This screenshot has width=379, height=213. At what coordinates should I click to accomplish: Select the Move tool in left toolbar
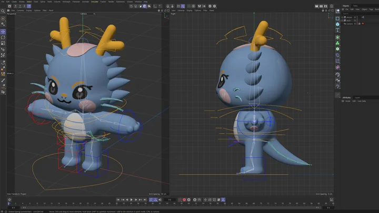pyautogui.click(x=3, y=32)
